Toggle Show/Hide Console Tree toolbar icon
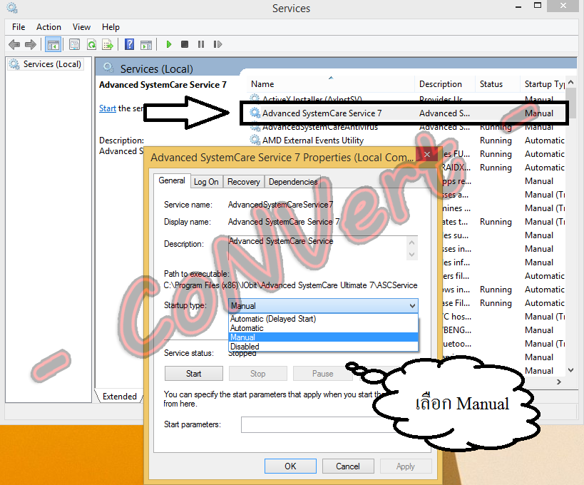The height and width of the screenshot is (485, 584). click(x=53, y=45)
